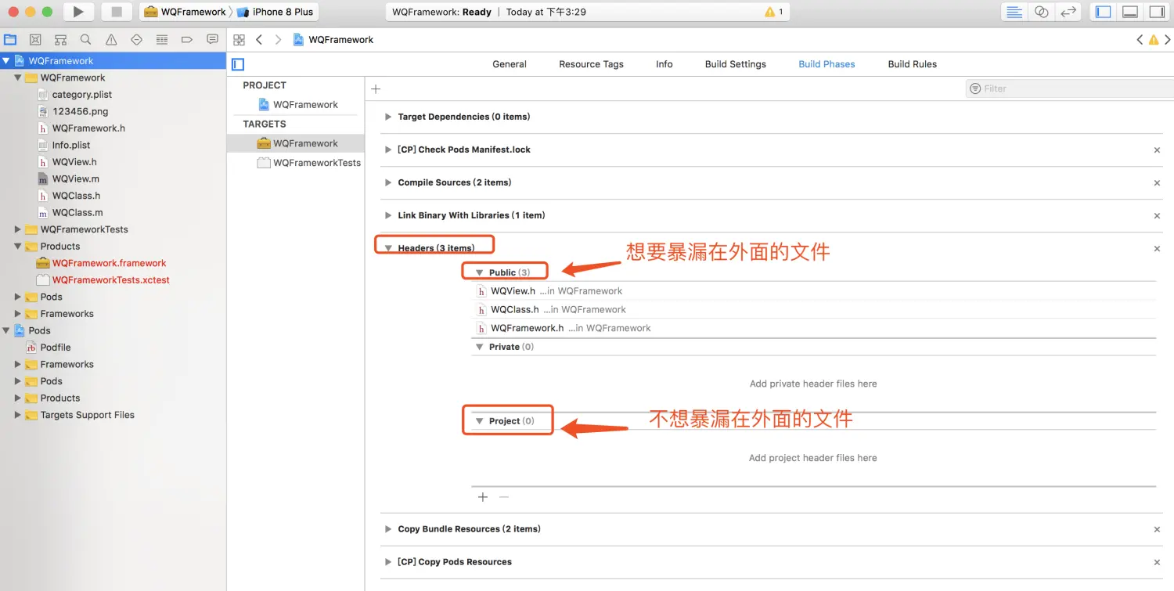Delete the Check Pods Manifest.lock phase
This screenshot has height=591, width=1174.
point(1157,150)
